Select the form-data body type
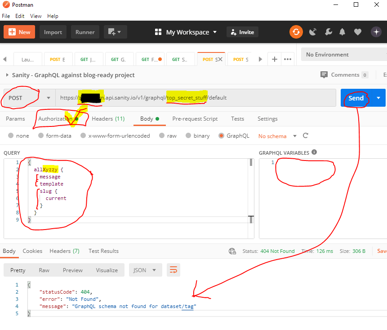Screen dimensions: 387x330 (x=41, y=135)
